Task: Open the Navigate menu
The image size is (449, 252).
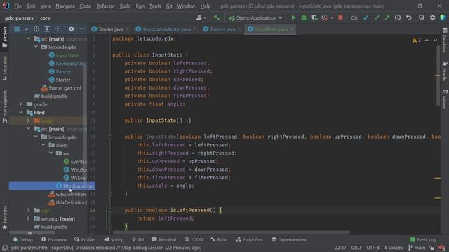Action: point(65,6)
